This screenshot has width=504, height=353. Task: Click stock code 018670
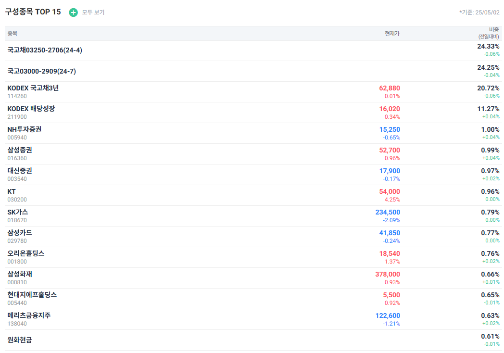17,220
